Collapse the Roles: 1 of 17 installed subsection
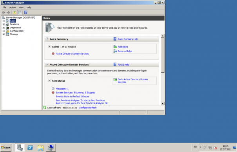 [x=49, y=47]
